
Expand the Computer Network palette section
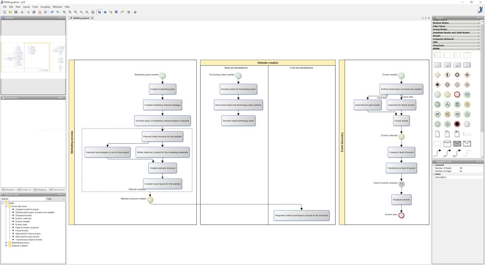(457, 39)
